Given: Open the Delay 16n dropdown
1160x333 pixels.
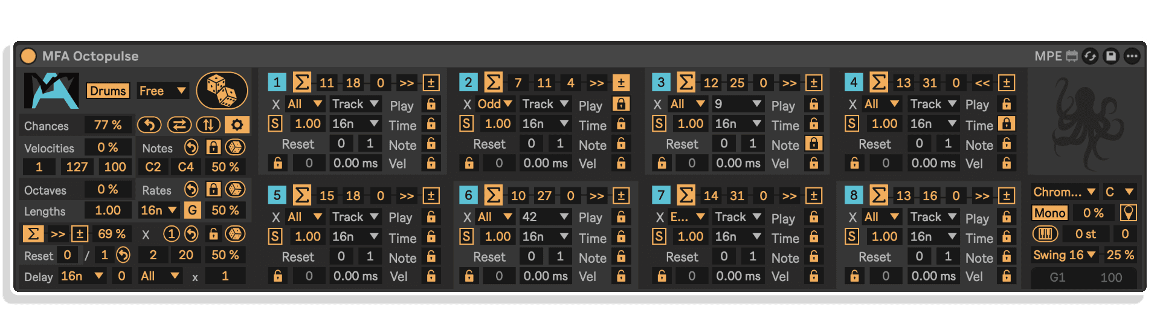Looking at the screenshot, I should point(82,276).
